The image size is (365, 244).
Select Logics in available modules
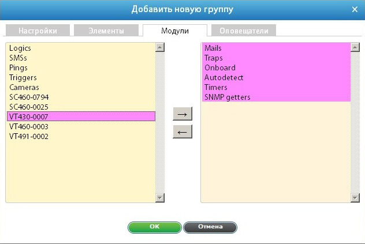coord(81,48)
